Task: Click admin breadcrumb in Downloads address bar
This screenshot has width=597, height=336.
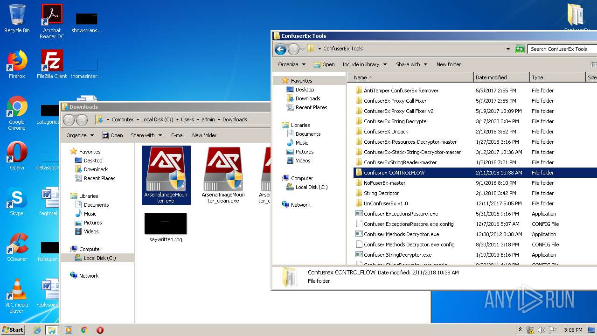Action: coord(208,119)
